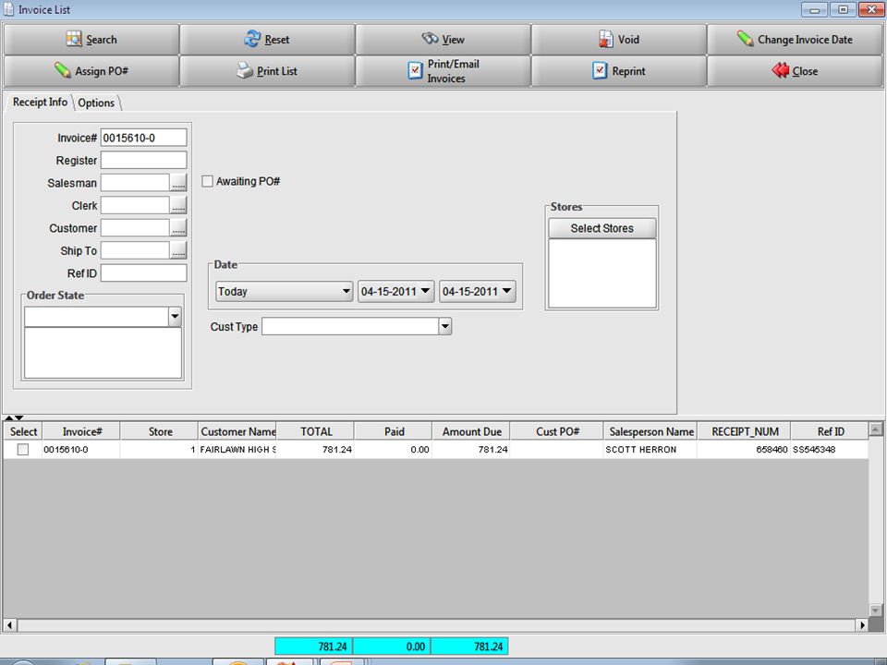Sort by the RECEIPT_NUM column header
The image size is (887, 665).
tap(745, 431)
